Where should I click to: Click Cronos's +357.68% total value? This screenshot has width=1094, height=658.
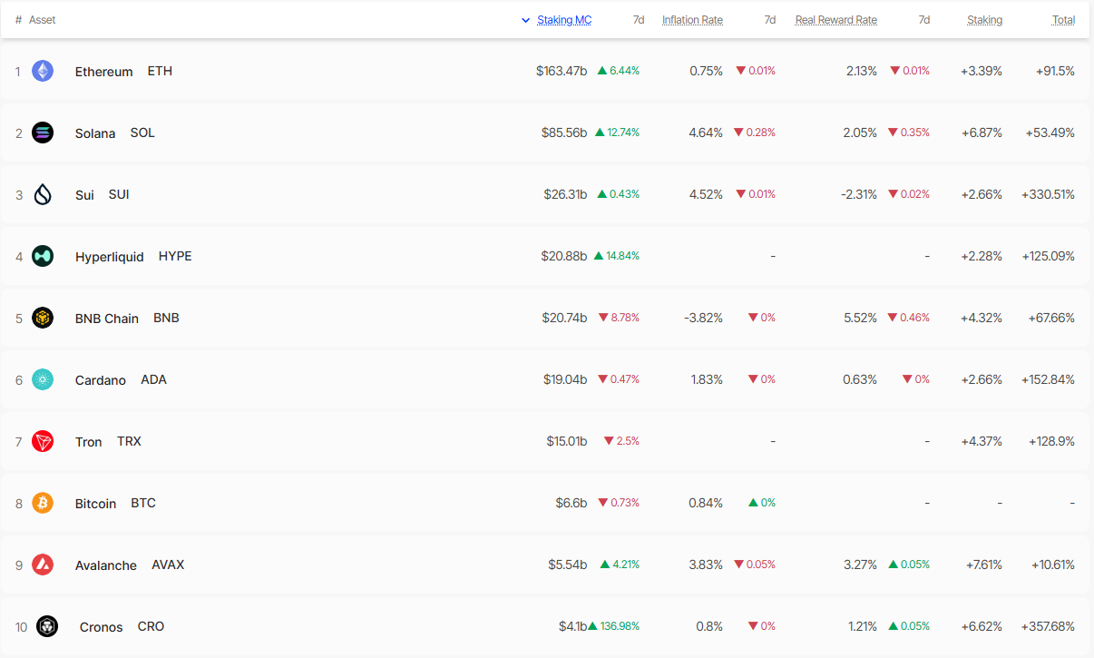1048,626
